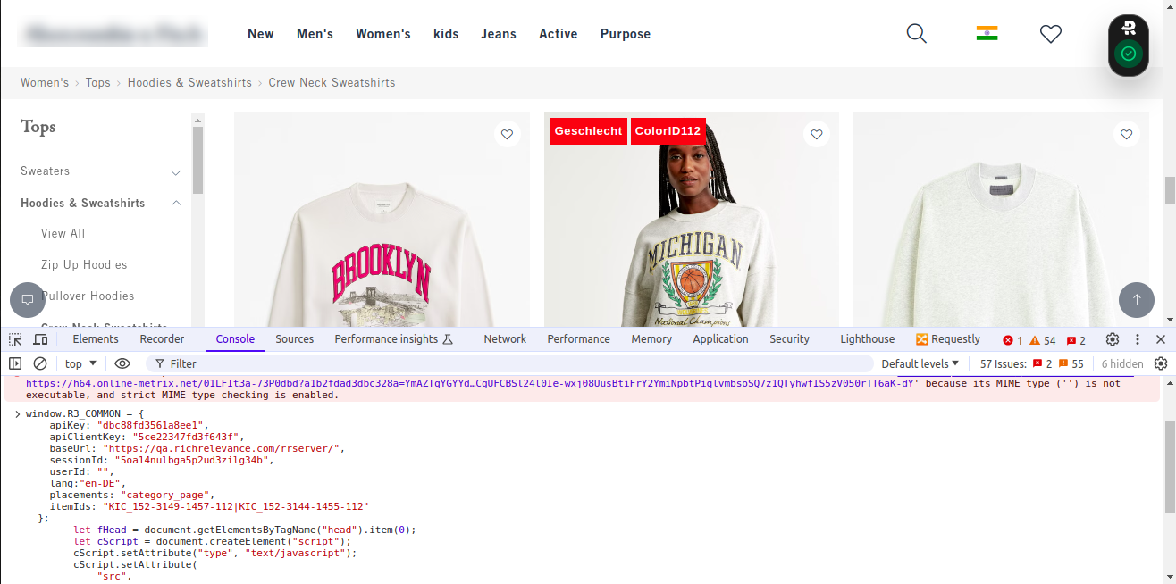Open the top JavaScript context dropdown
The width and height of the screenshot is (1176, 584).
coord(80,363)
